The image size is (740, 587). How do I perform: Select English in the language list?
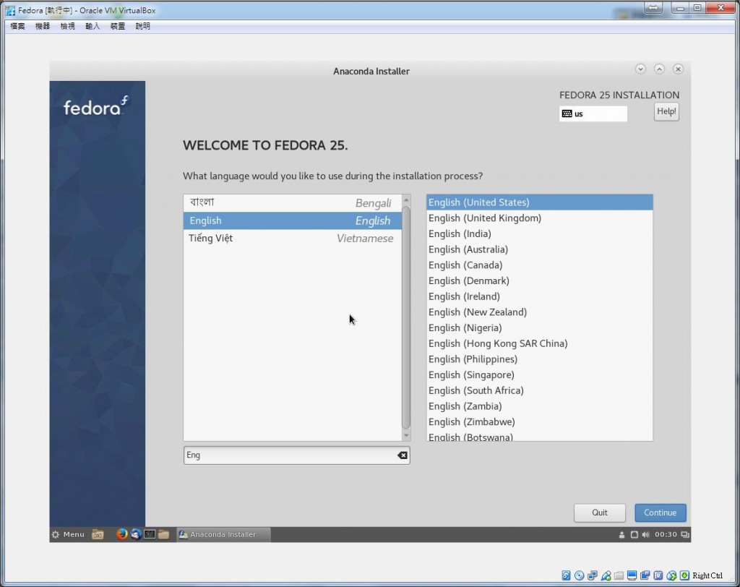point(293,220)
